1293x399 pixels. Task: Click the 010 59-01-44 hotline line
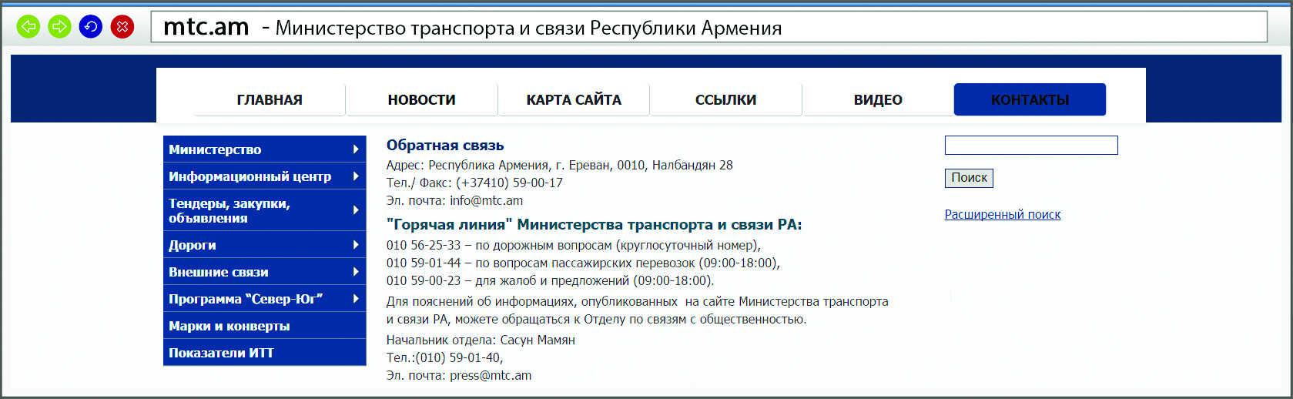tap(583, 263)
